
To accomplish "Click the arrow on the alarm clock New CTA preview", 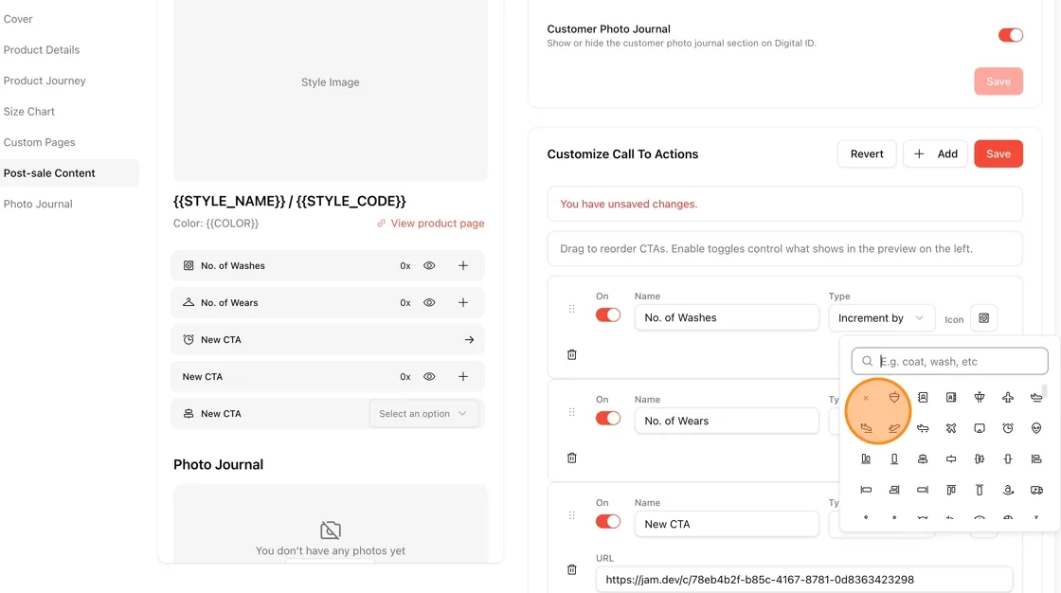I will 469,340.
